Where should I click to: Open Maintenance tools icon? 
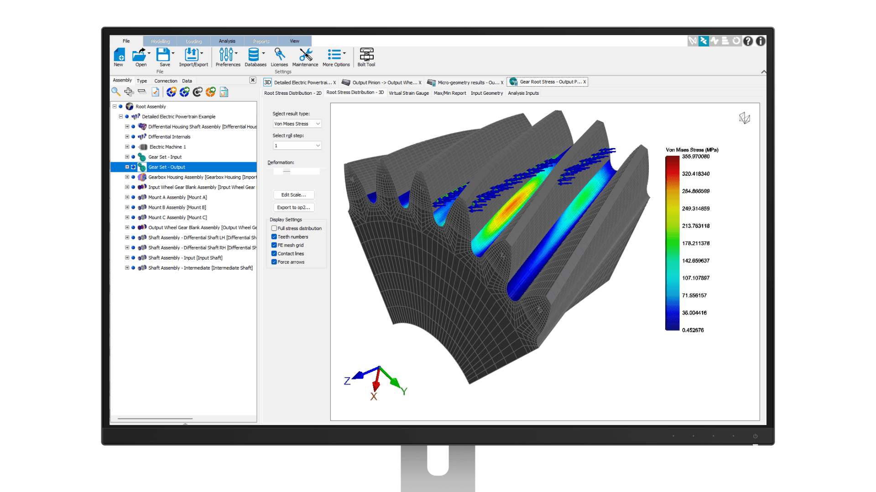coord(305,55)
